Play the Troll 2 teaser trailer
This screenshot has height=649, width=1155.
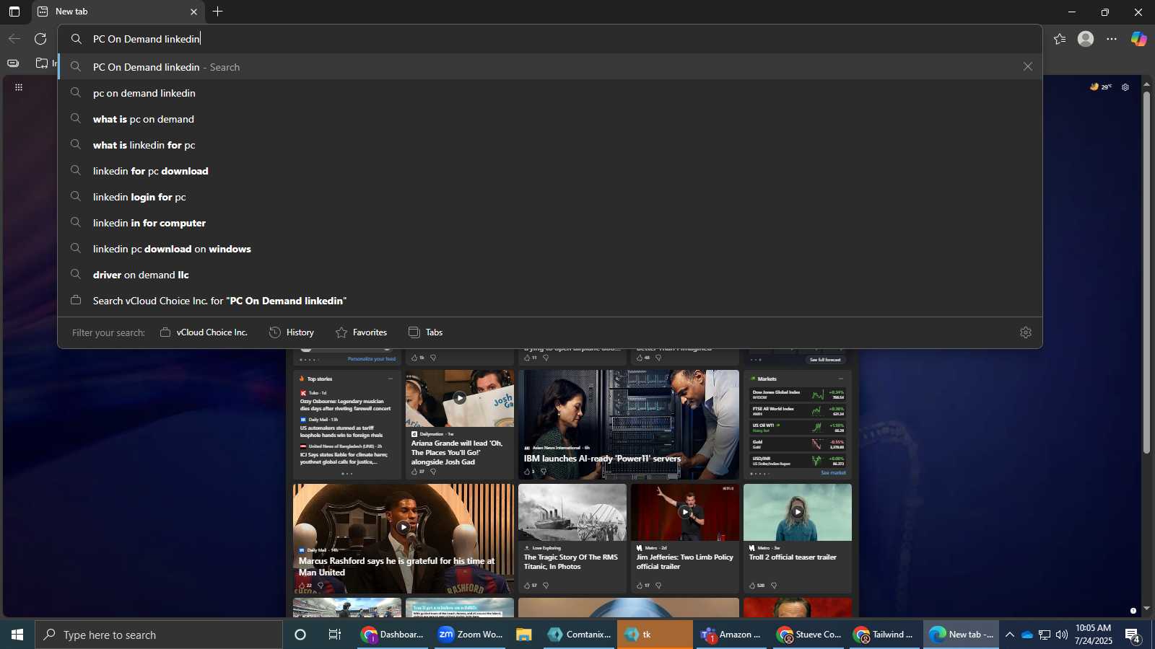pos(798,512)
